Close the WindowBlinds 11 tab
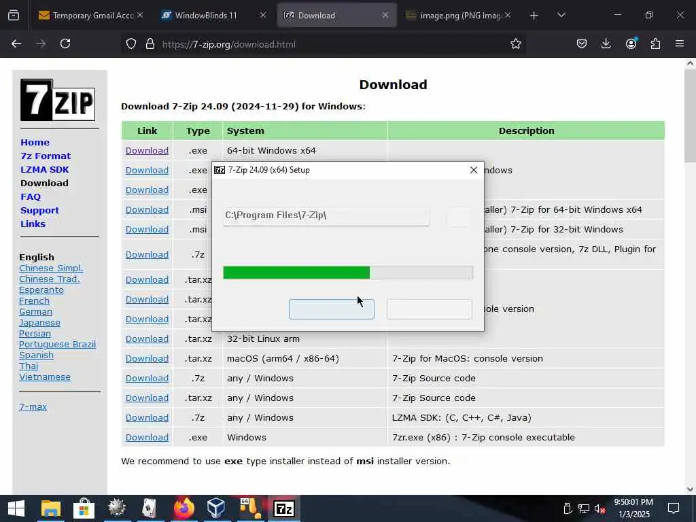 (x=263, y=15)
